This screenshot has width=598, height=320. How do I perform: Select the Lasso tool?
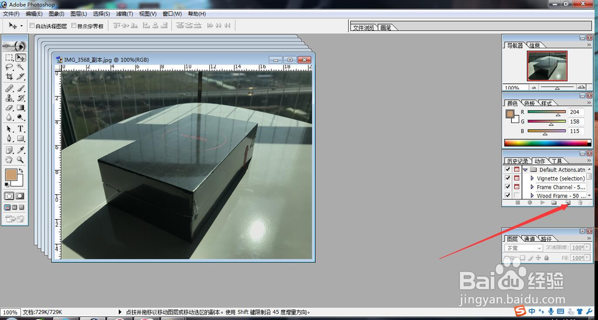coord(9,67)
